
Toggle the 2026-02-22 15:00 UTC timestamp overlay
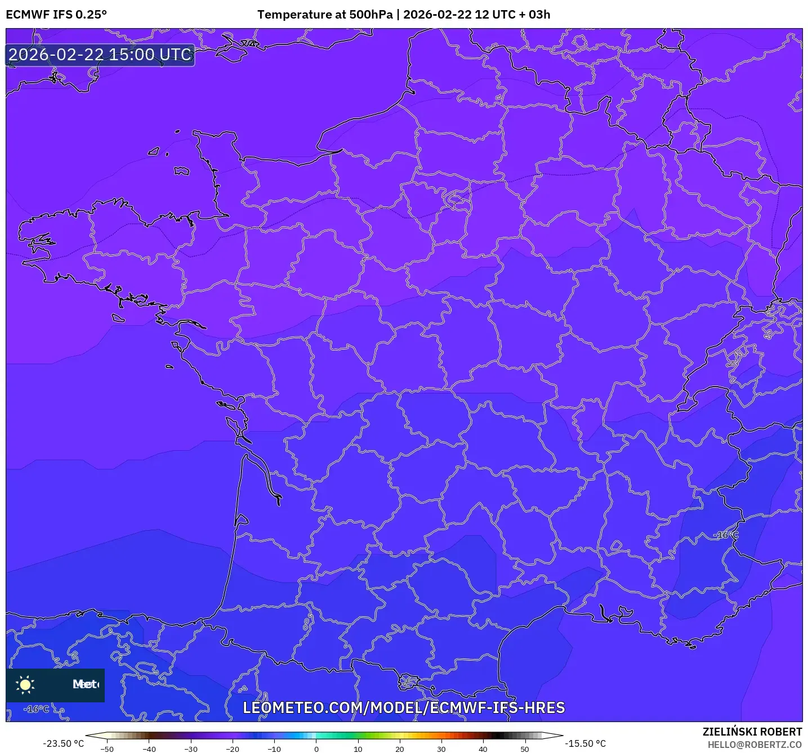(100, 55)
